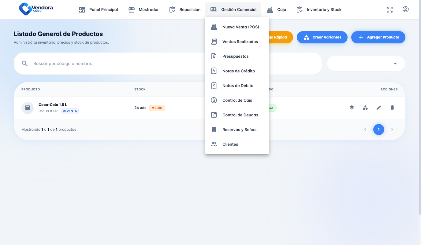Screen dimensions: 421x245
Task: Edit Coca-Cola 1.5 L with pencil icon
Action: 379,108
